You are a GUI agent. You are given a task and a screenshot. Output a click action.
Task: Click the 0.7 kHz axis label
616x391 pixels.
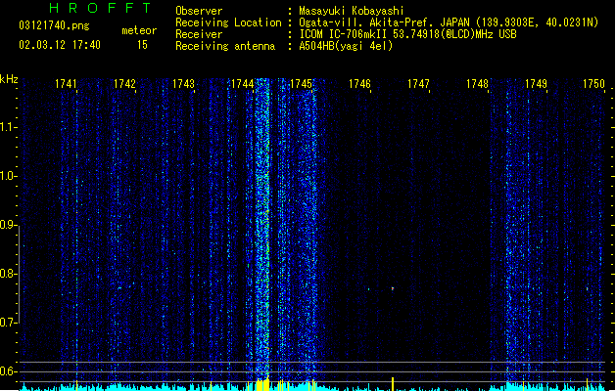coord(8,323)
